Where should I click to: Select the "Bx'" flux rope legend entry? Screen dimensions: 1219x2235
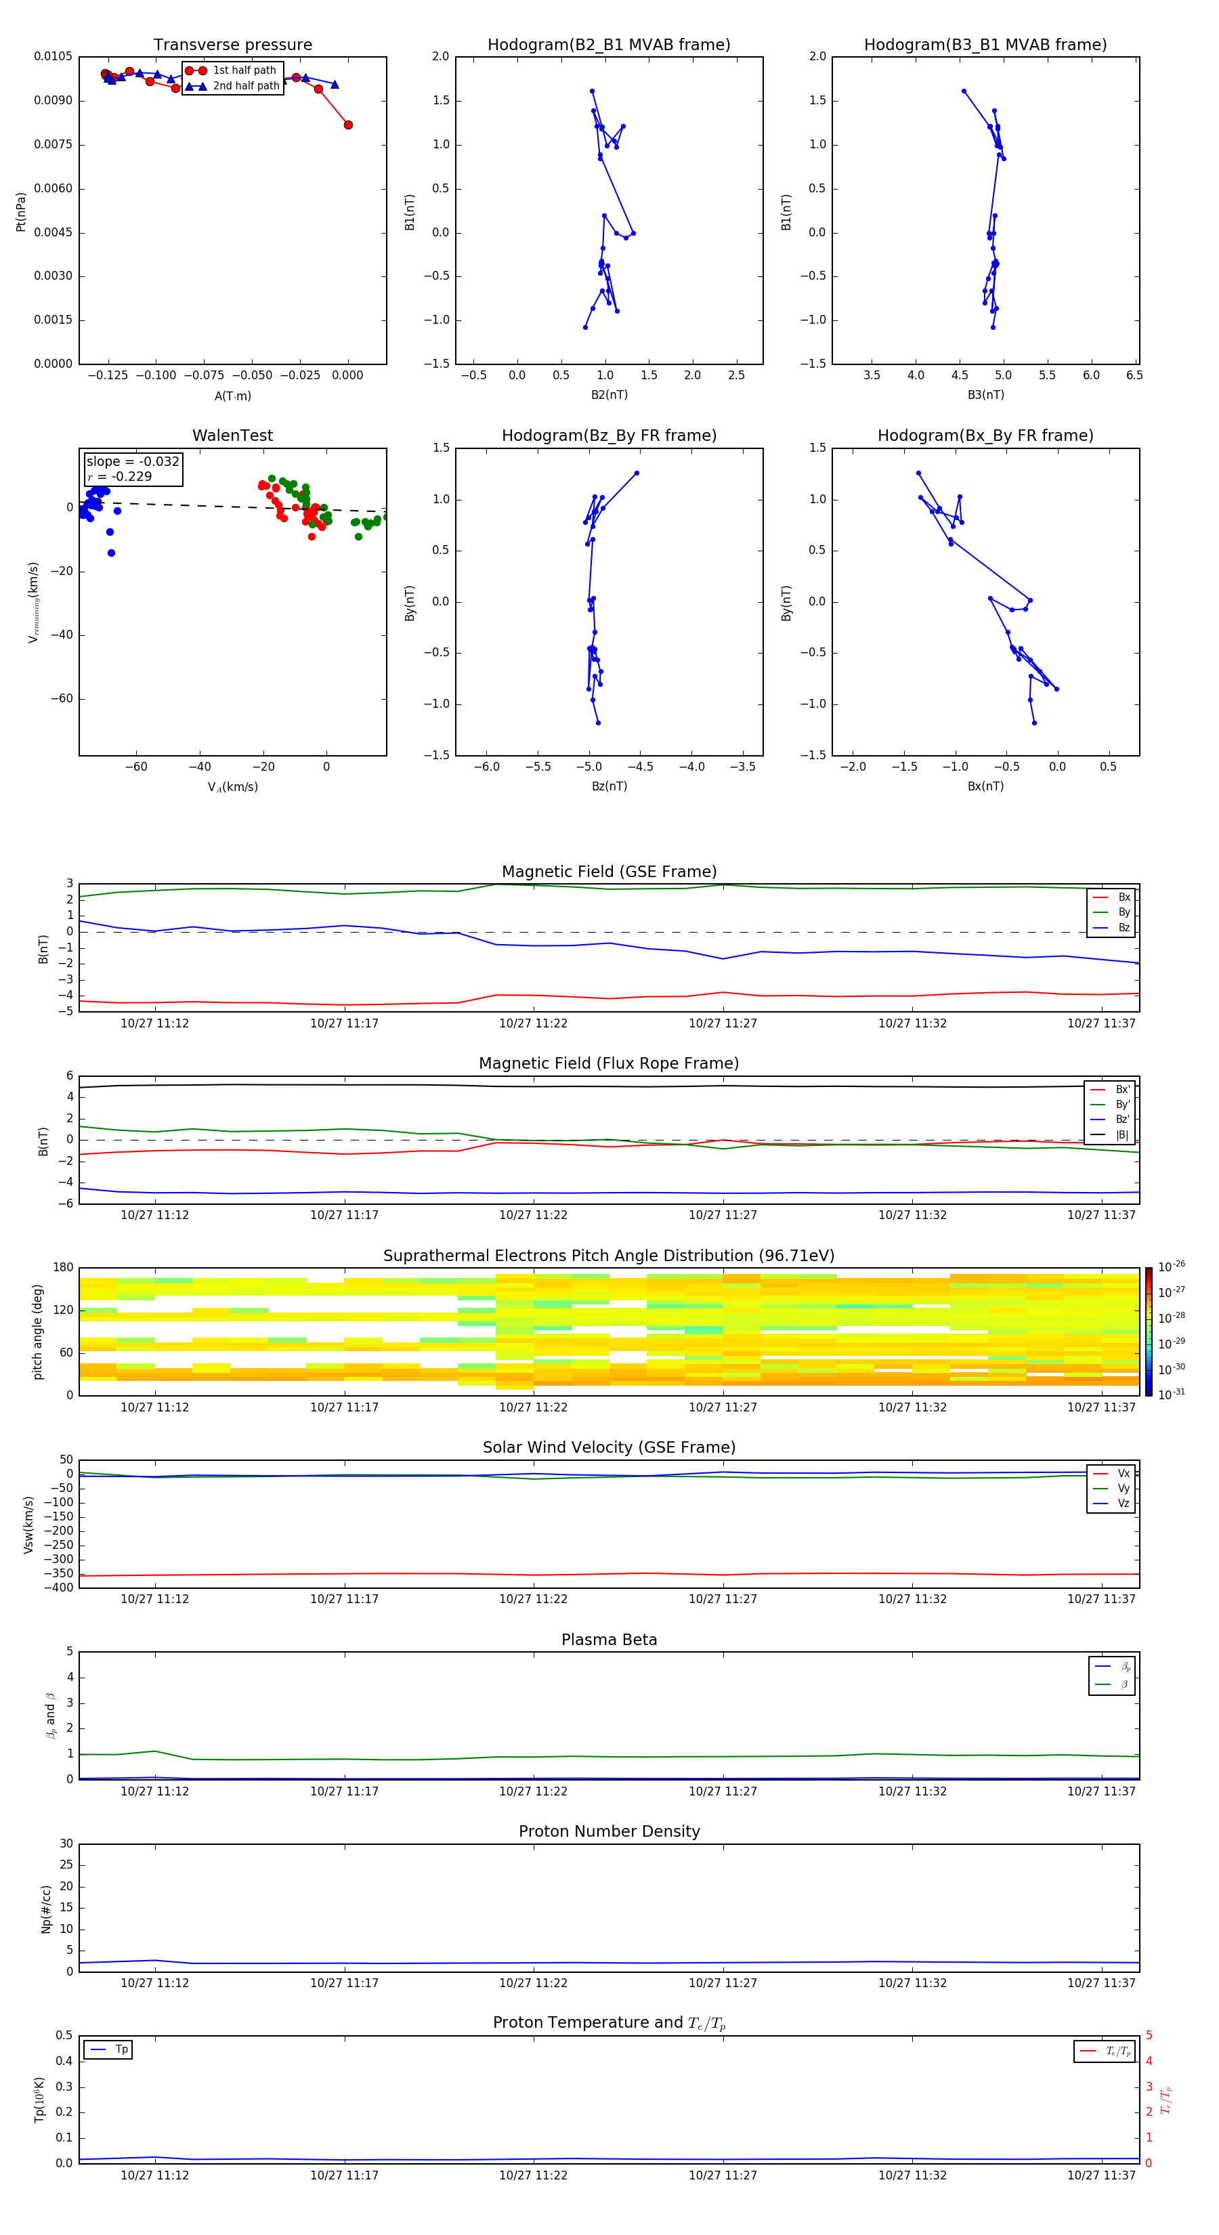point(1110,1090)
